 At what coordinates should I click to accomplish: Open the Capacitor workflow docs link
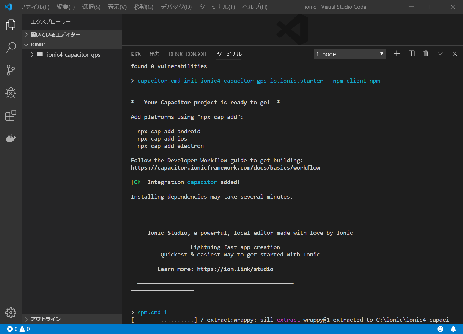click(225, 168)
